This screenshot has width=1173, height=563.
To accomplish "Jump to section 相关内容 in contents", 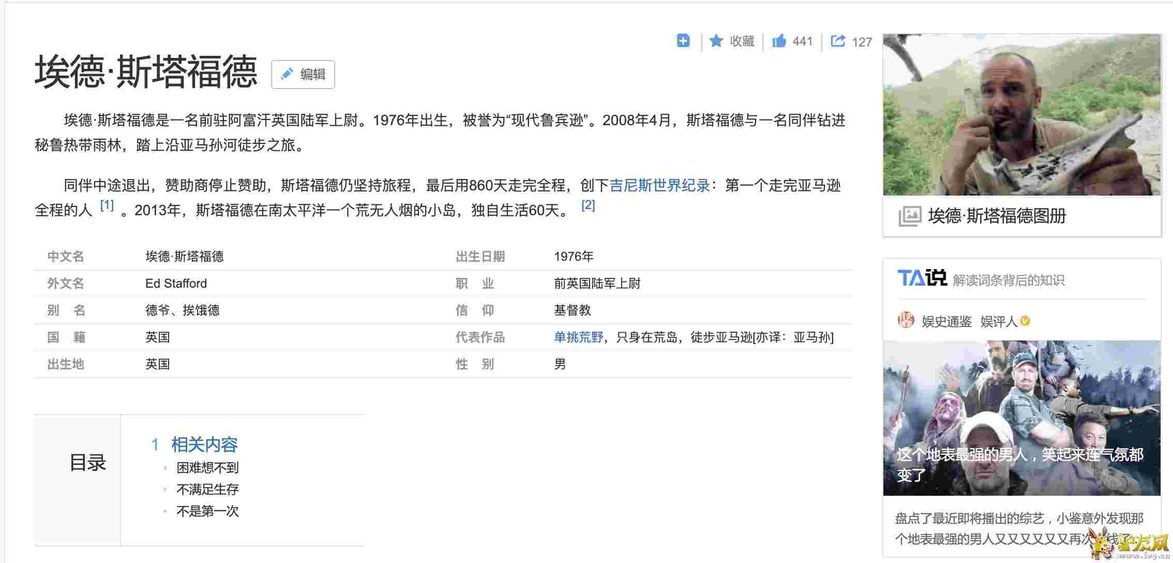I will pos(204,445).
